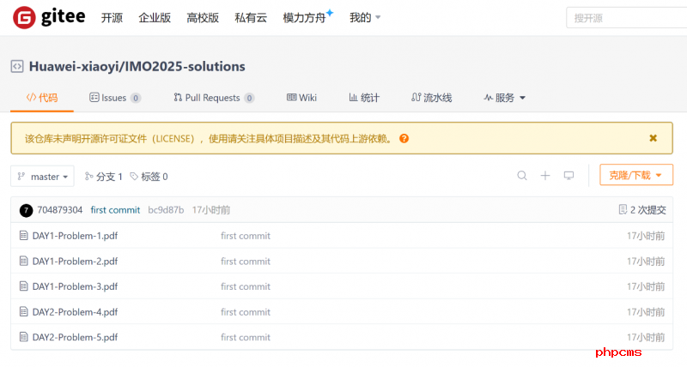Click the Issues count badge 0
Screen dimensions: 687x367
coord(136,98)
